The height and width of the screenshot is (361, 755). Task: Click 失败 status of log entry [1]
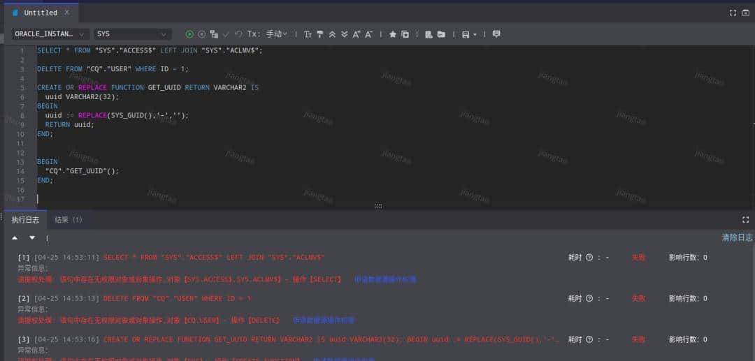coord(638,258)
